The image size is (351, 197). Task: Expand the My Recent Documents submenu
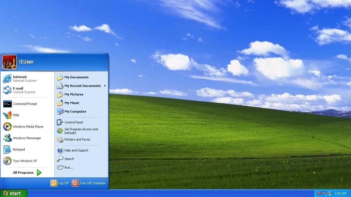[82, 86]
